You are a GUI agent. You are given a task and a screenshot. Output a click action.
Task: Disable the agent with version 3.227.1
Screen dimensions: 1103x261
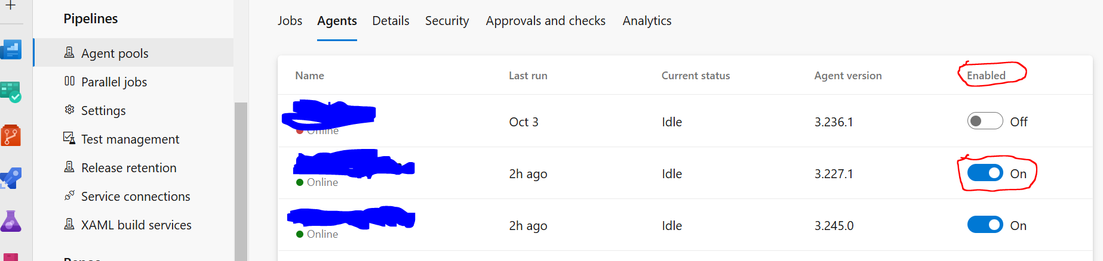[x=985, y=173]
